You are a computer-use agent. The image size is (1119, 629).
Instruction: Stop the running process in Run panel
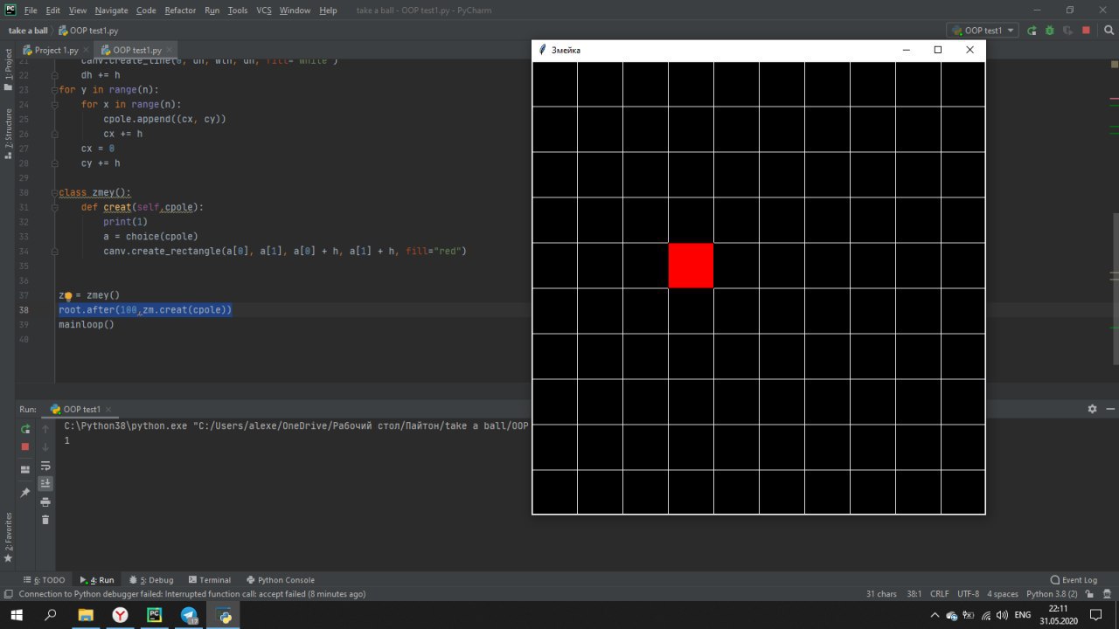tap(25, 446)
